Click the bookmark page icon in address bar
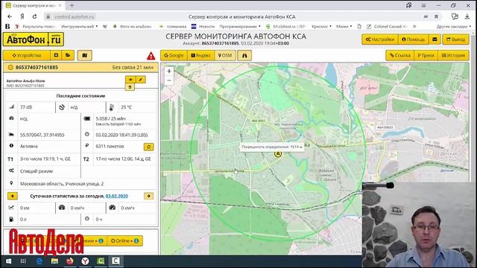The width and height of the screenshot is (477, 268). click(436, 16)
